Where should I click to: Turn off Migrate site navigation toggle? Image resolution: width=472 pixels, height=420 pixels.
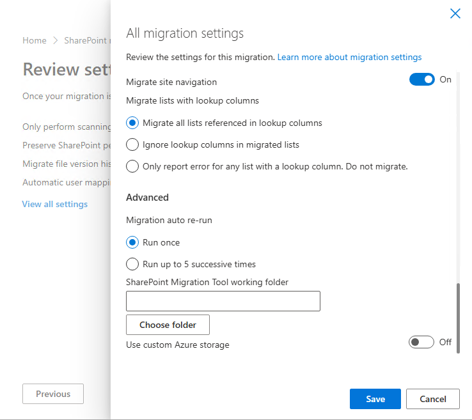pos(421,80)
